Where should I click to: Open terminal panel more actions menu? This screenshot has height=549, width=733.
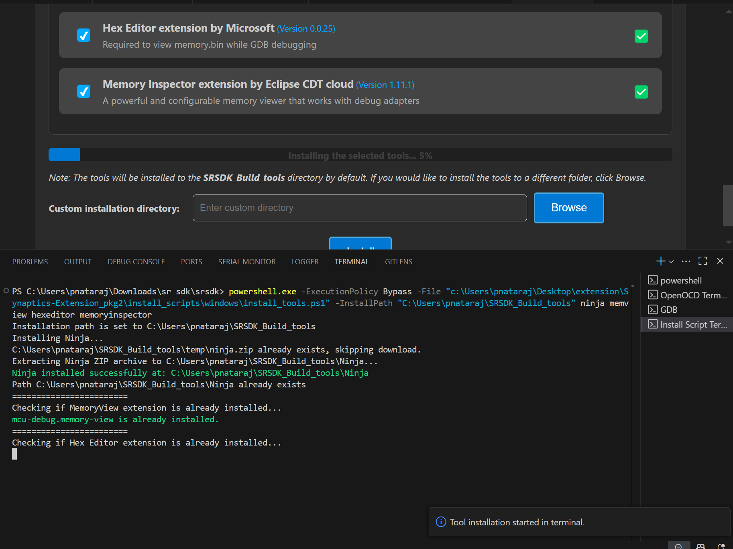pos(686,261)
